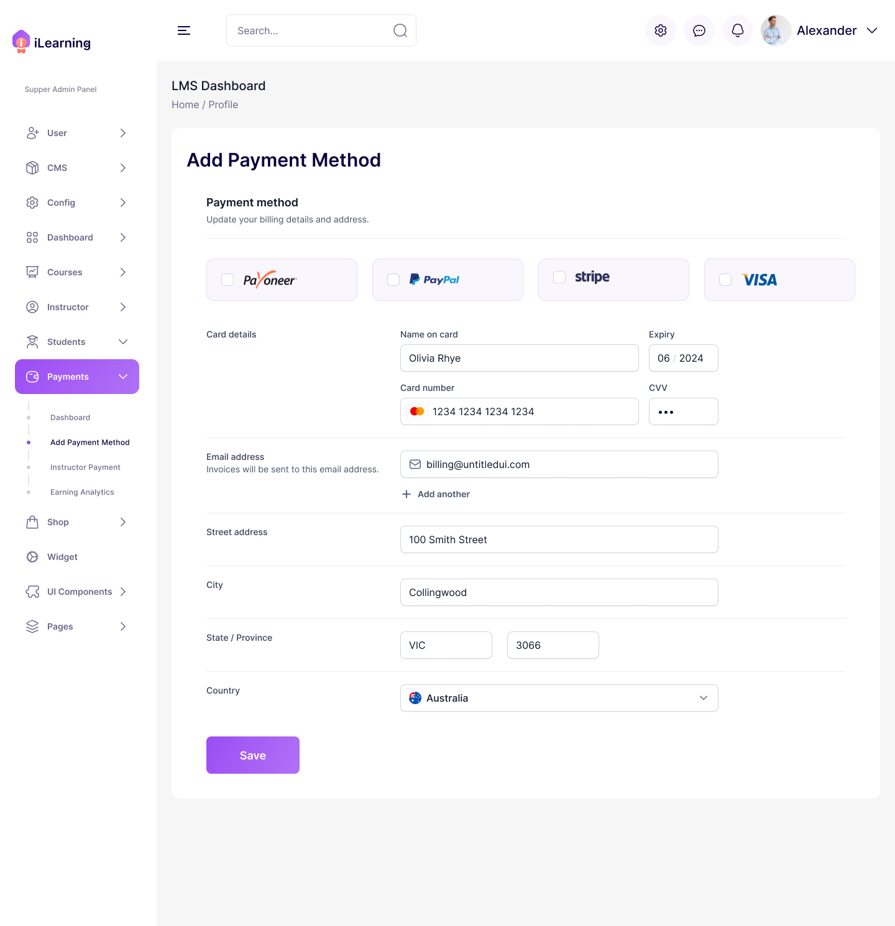
Task: Open the Country dropdown showing Australia
Action: [559, 698]
